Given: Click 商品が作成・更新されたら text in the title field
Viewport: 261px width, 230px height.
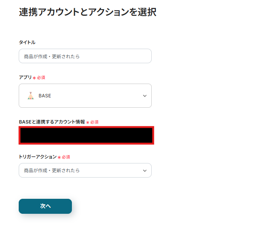Looking at the screenshot, I should coord(52,56).
